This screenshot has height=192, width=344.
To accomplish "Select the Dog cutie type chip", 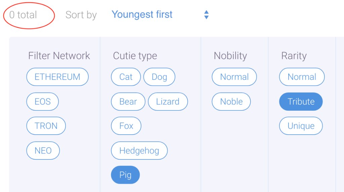I will coord(159,77).
